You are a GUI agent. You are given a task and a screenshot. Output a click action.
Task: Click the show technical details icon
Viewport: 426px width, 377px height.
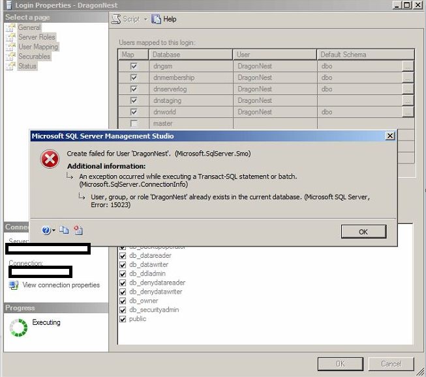coord(78,230)
